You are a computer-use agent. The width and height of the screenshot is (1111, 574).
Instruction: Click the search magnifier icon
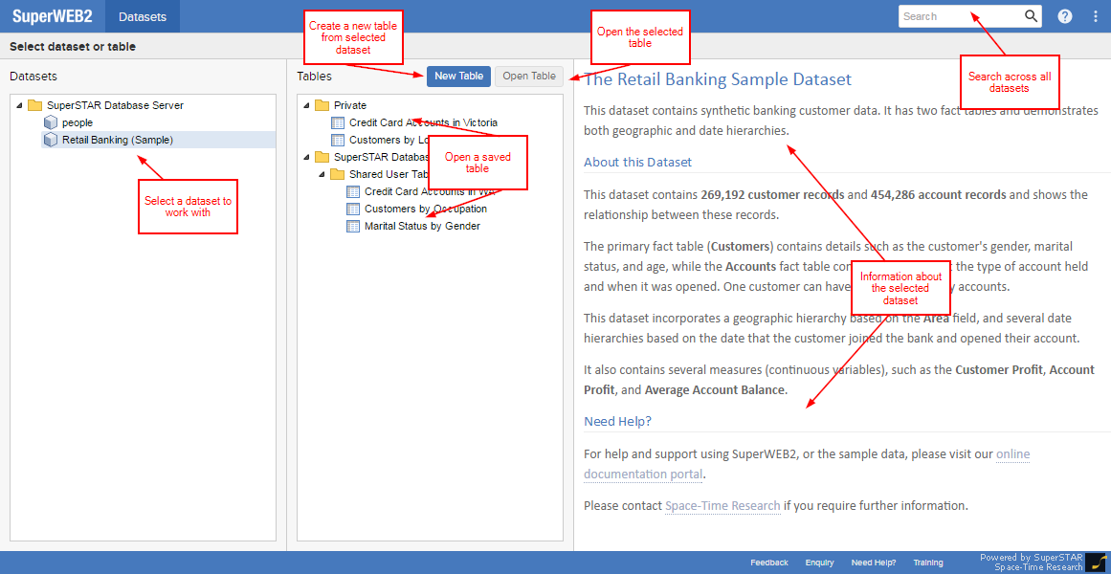[1031, 16]
